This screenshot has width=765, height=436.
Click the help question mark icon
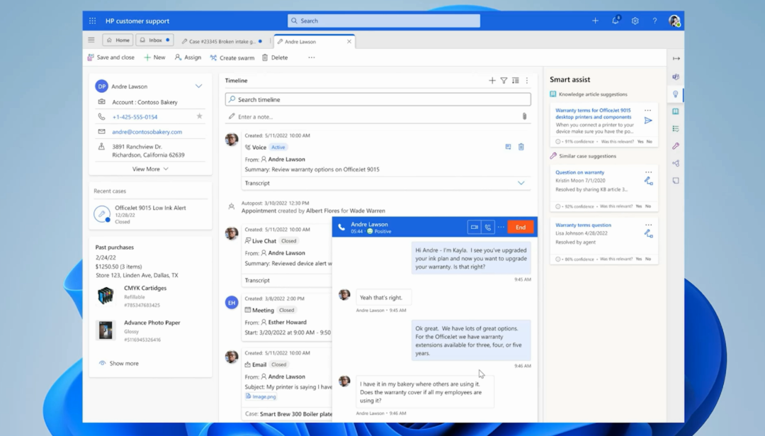tap(654, 21)
